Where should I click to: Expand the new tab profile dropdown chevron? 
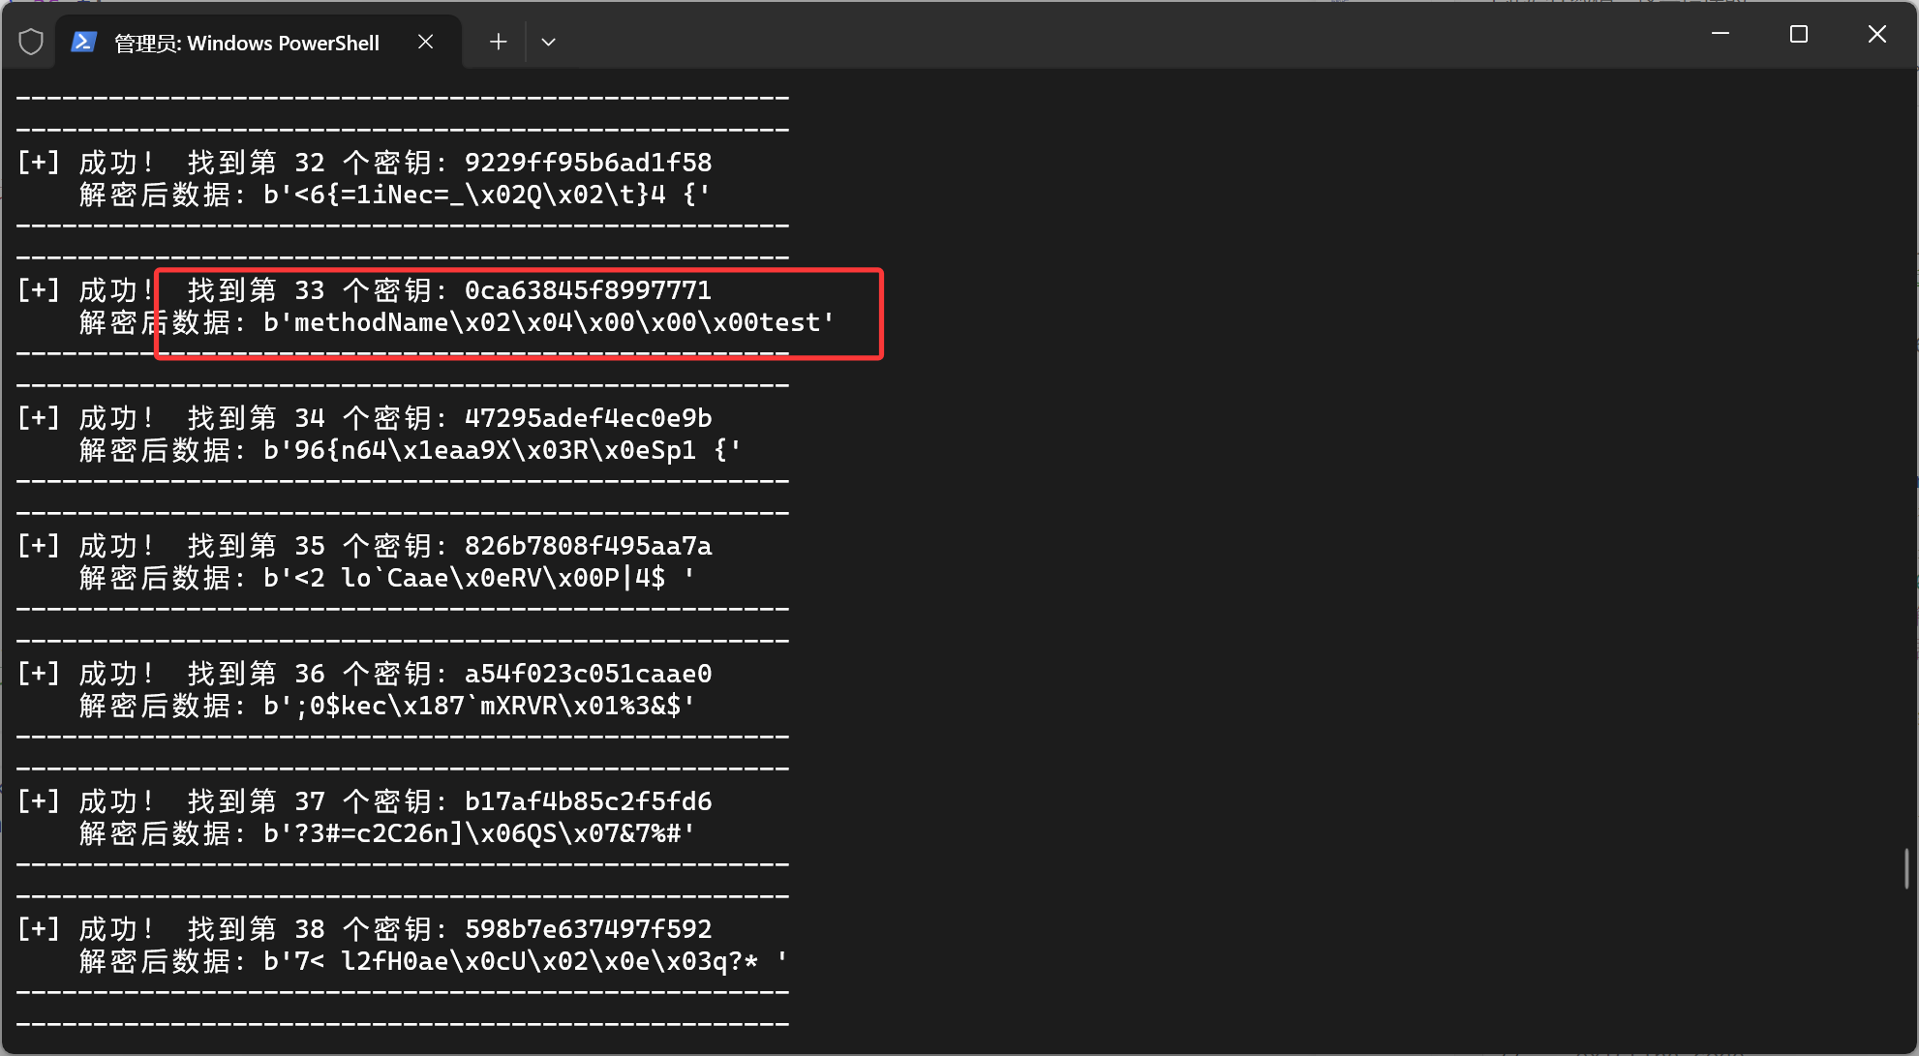click(548, 42)
